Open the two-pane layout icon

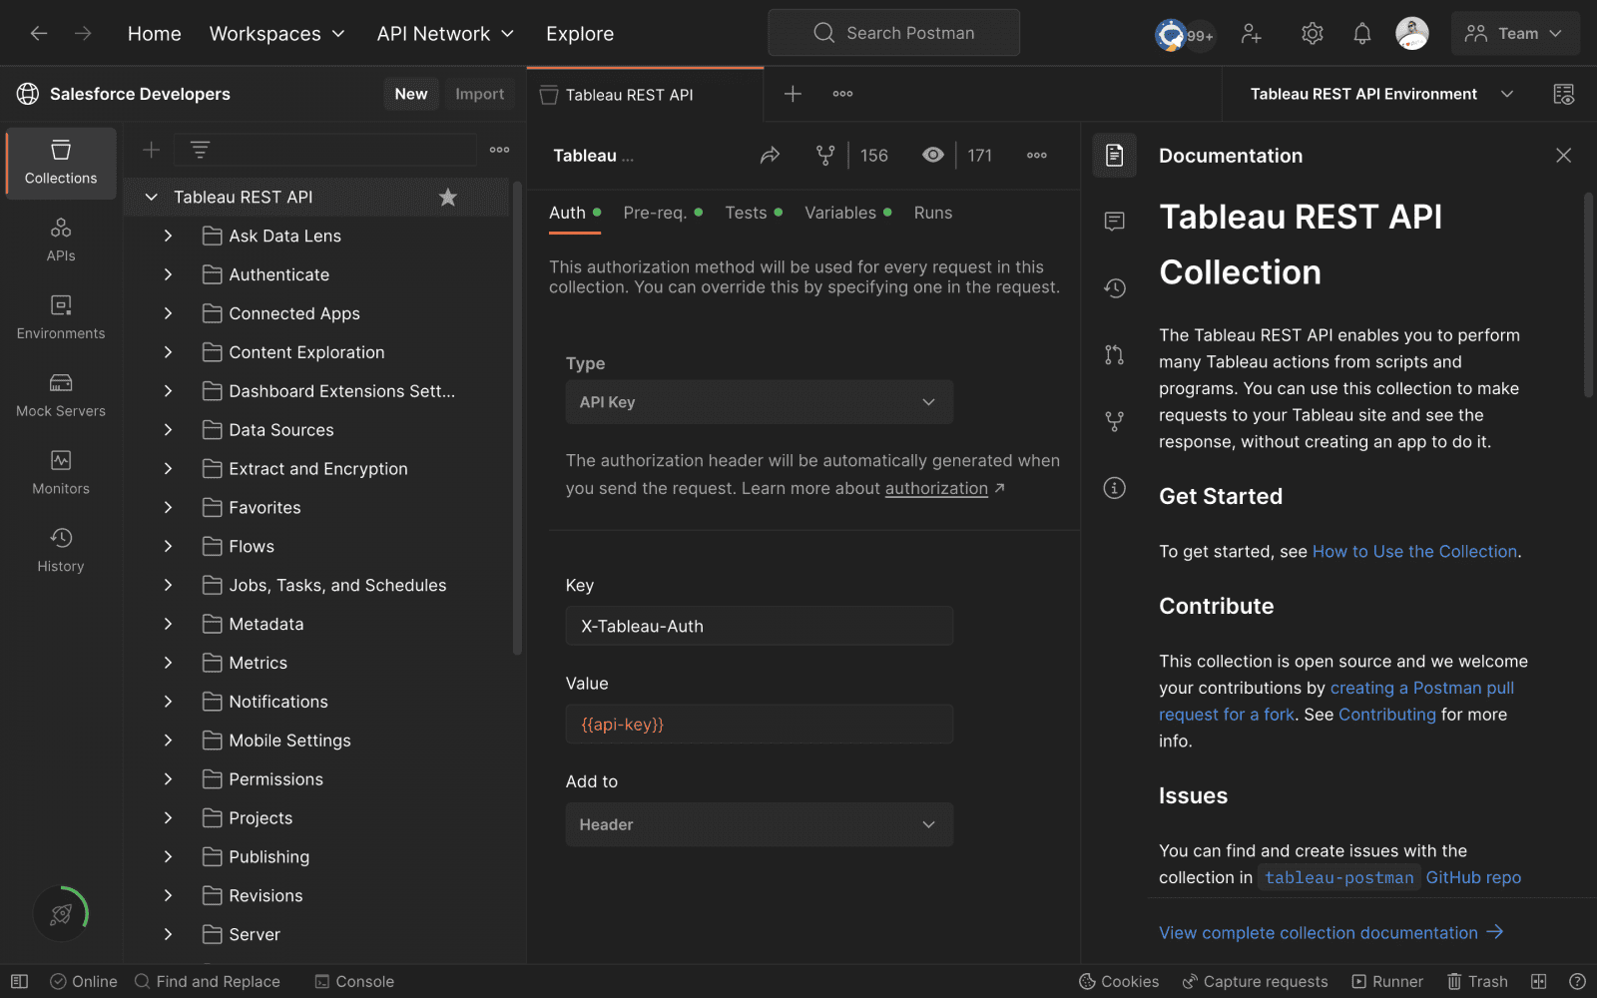pos(1539,982)
